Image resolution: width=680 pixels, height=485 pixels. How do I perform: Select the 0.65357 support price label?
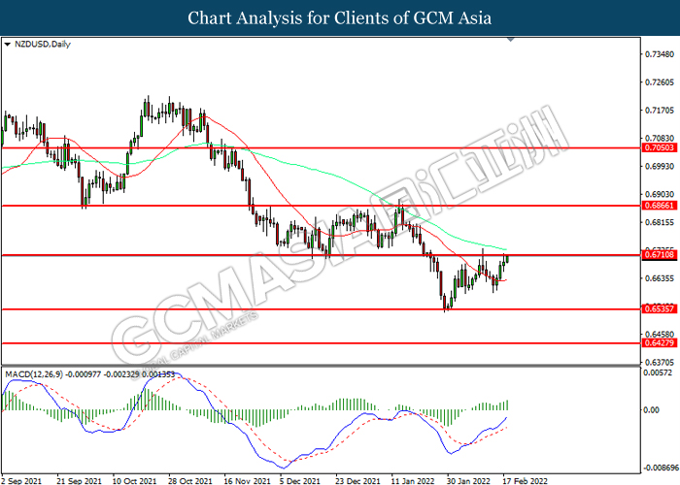coord(660,309)
